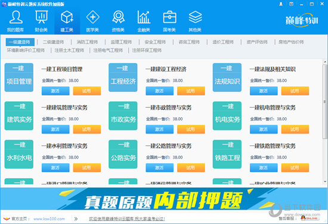The width and height of the screenshot is (328, 224).
Task: Activate 一建建筑管理与实务 course
Action: 55,129
